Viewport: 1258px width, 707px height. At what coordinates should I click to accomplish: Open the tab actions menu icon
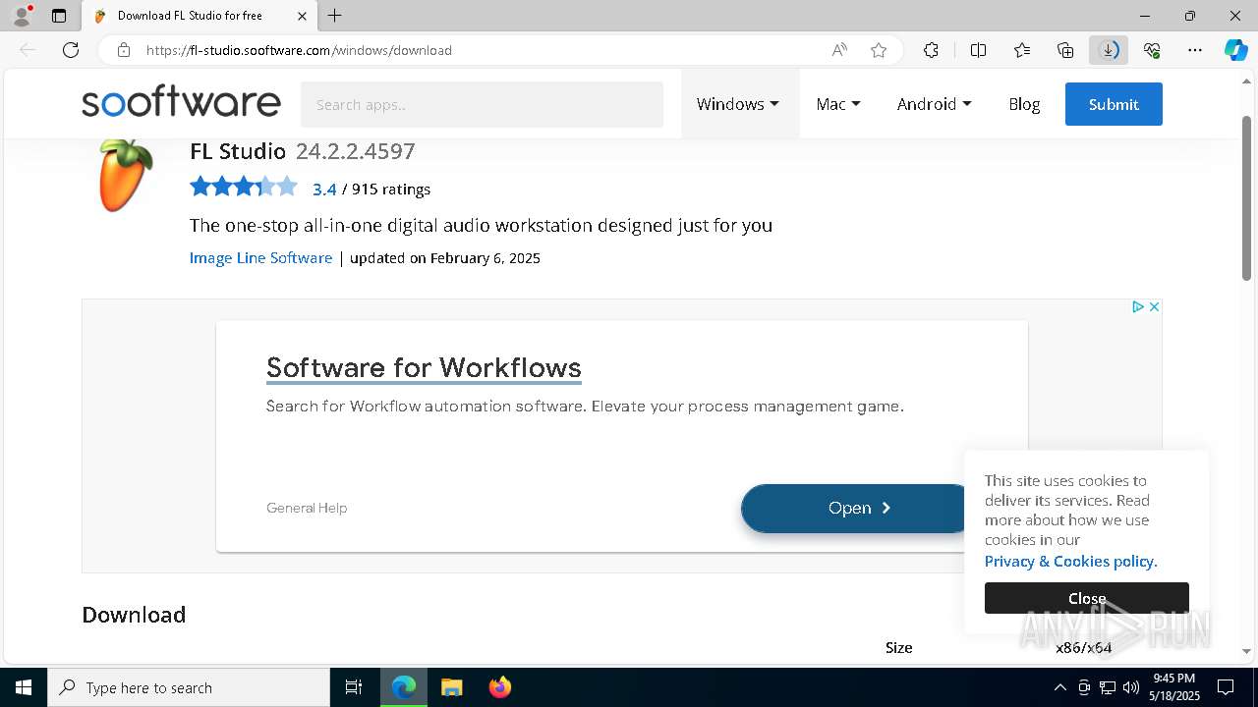[59, 16]
